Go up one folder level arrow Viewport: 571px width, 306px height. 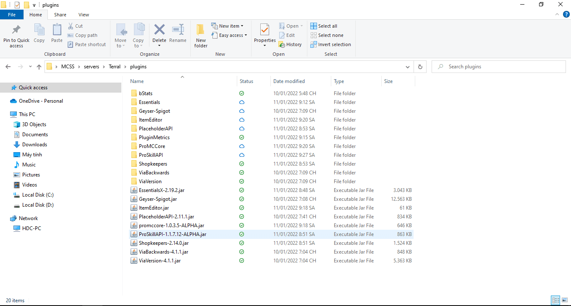pyautogui.click(x=39, y=67)
